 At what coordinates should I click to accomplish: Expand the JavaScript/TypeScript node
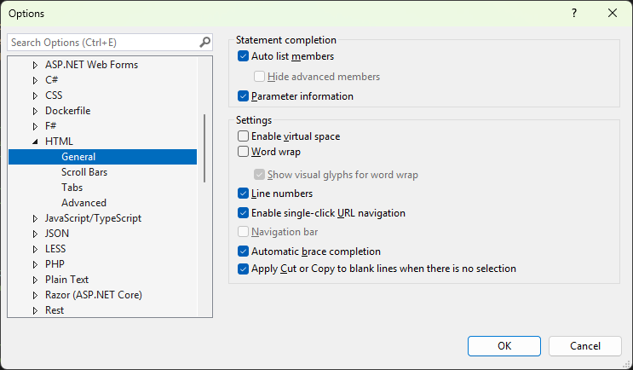pyautogui.click(x=35, y=218)
